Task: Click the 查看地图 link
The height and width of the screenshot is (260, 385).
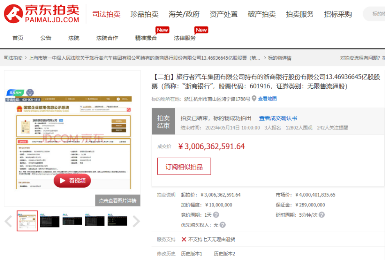Action: pos(267,99)
